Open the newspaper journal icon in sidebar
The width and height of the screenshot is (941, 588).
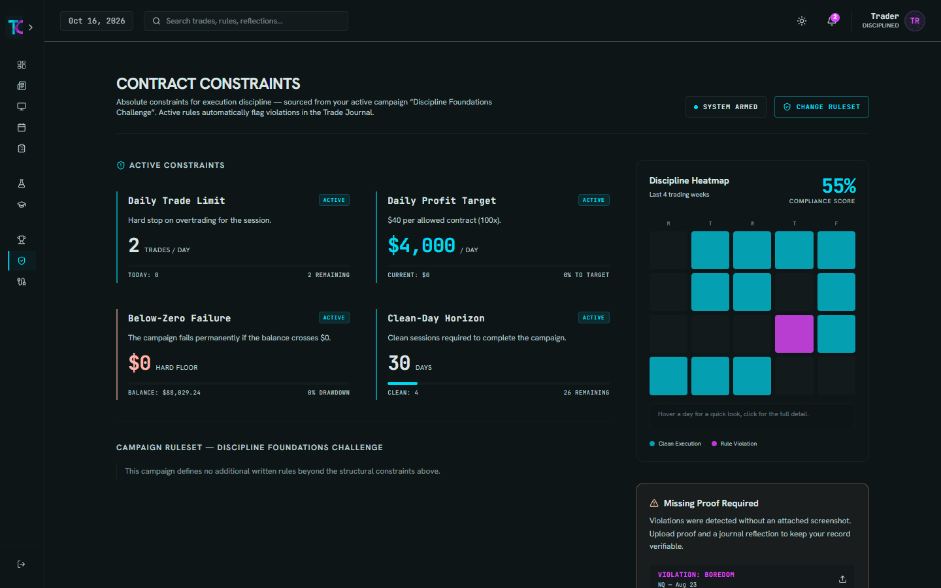[22, 86]
